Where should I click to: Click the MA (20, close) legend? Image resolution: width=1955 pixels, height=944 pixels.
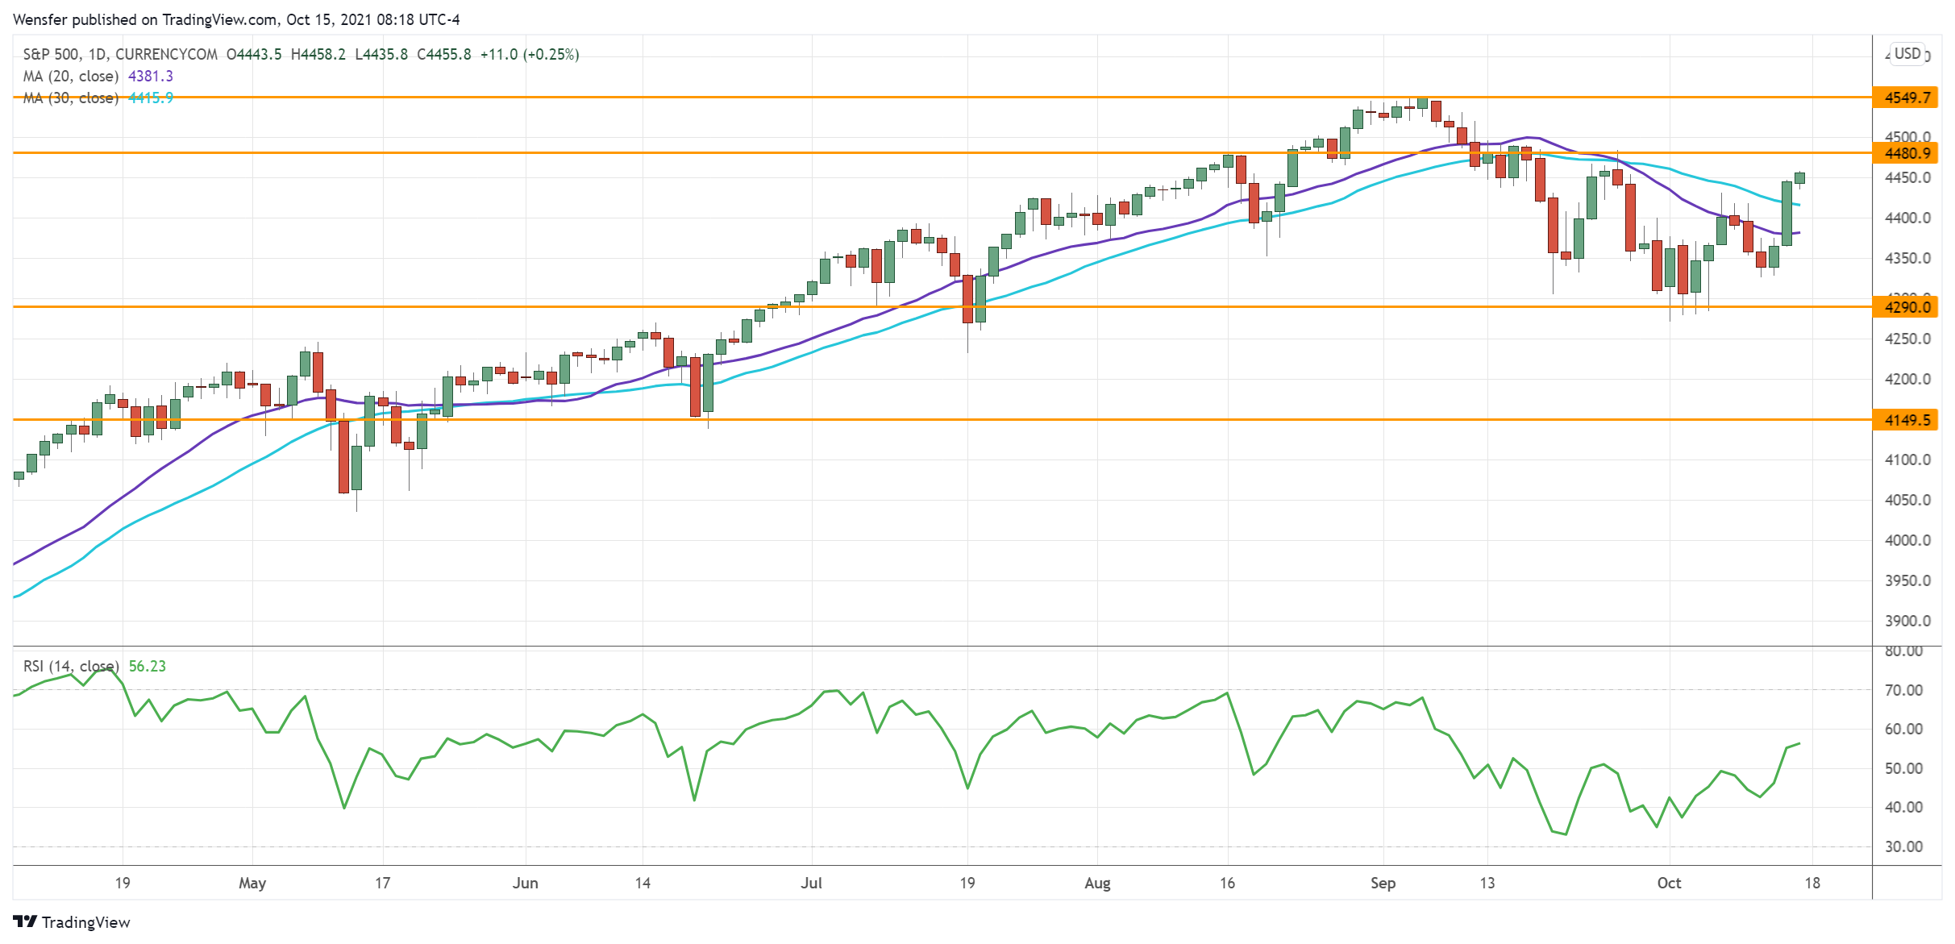(71, 76)
